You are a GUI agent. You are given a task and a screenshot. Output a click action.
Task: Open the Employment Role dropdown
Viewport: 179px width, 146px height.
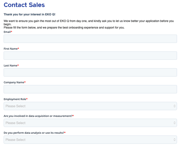point(90,106)
